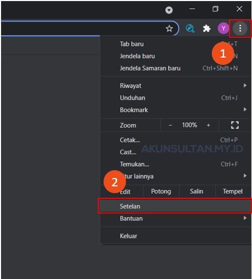Choose Cetak... from the menu
The image size is (252, 279).
click(x=176, y=140)
